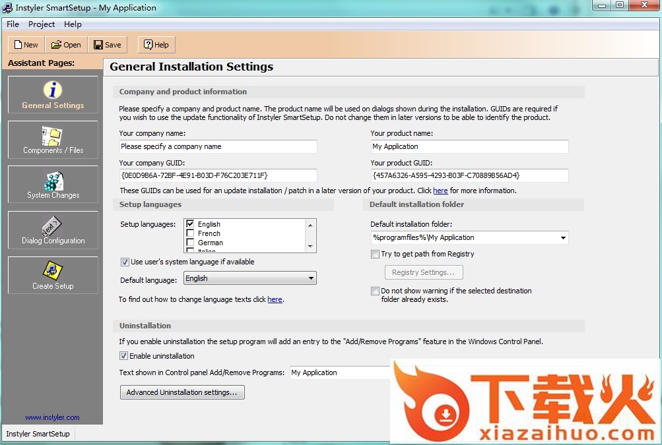662x445 pixels.
Task: Click the product GUID field
Action: tap(469, 175)
